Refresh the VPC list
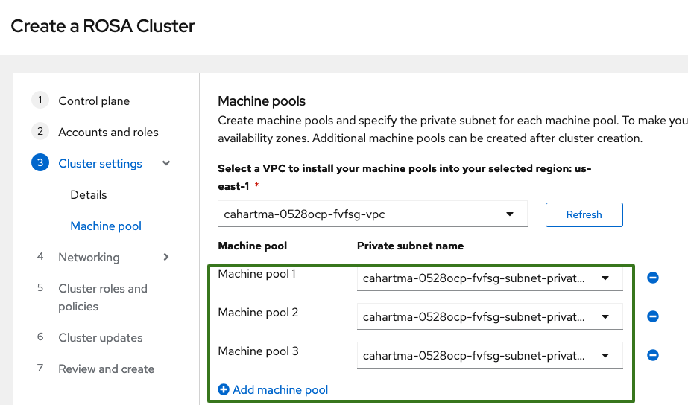The image size is (688, 405). [584, 214]
